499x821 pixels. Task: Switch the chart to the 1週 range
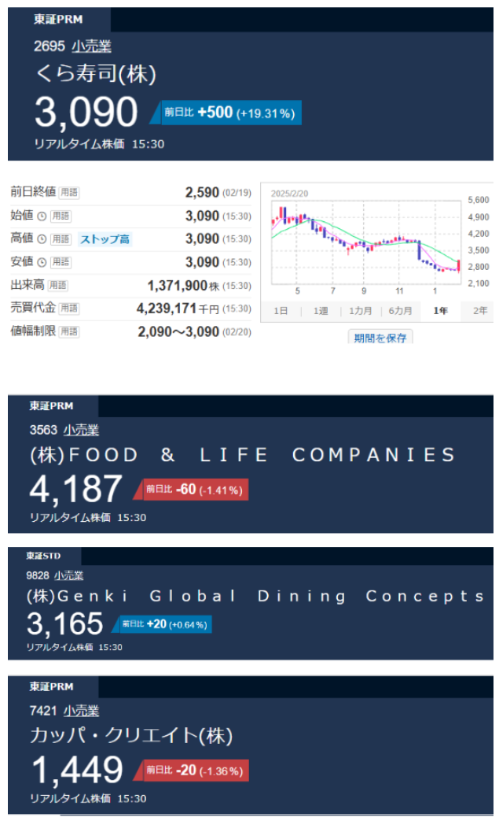[321, 311]
